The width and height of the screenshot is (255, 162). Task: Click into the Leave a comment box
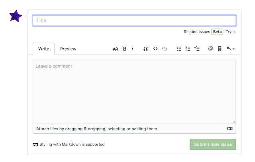134,92
